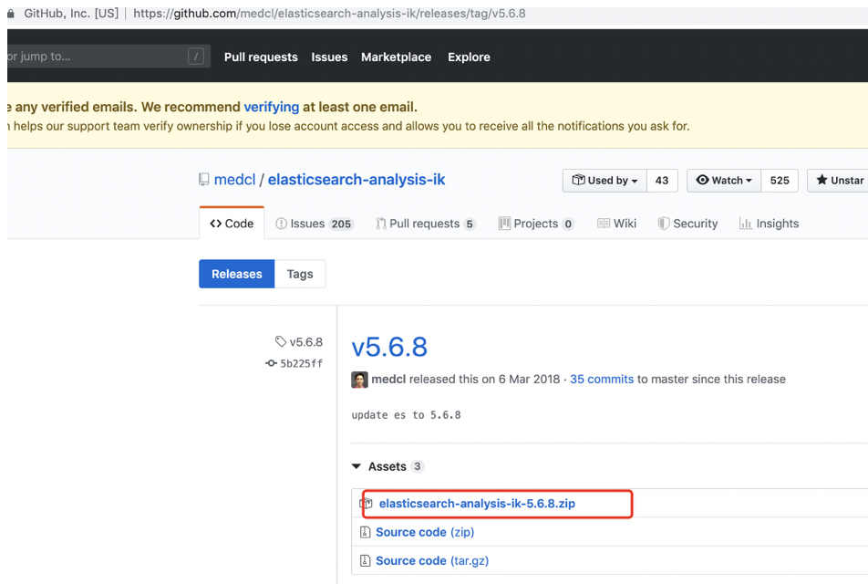The height and width of the screenshot is (584, 868).
Task: Open the repository Pull requests tab
Action: point(425,224)
